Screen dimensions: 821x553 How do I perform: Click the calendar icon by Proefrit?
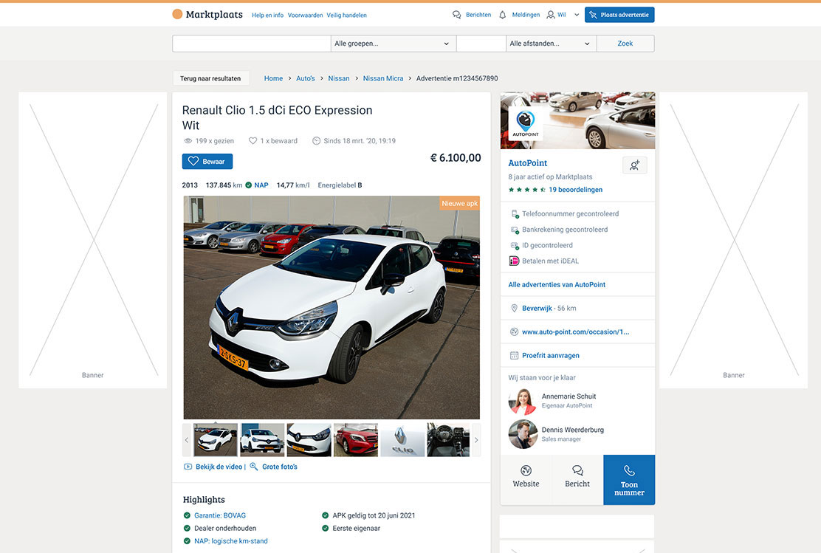pos(514,356)
